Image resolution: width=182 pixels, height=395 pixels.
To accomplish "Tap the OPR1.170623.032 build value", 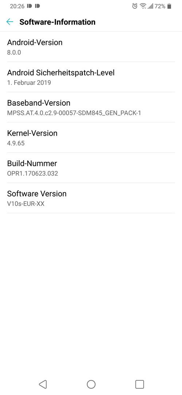I will 32,173.
